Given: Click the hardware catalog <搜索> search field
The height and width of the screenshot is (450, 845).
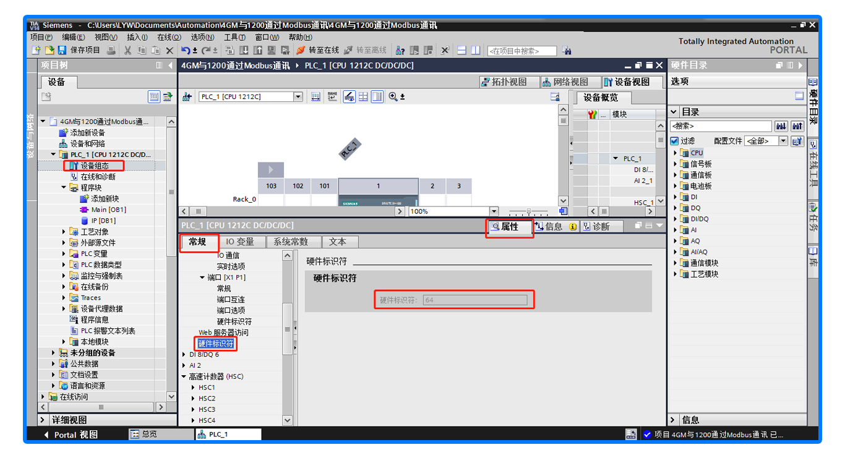Looking at the screenshot, I should click(x=721, y=126).
